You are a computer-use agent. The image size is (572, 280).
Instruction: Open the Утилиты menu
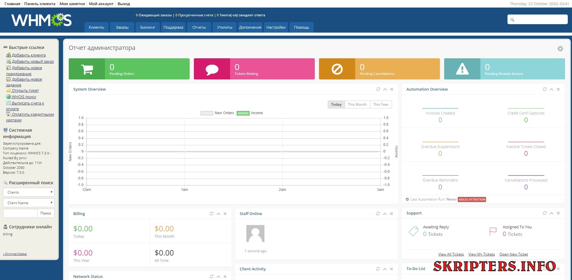coord(225,27)
